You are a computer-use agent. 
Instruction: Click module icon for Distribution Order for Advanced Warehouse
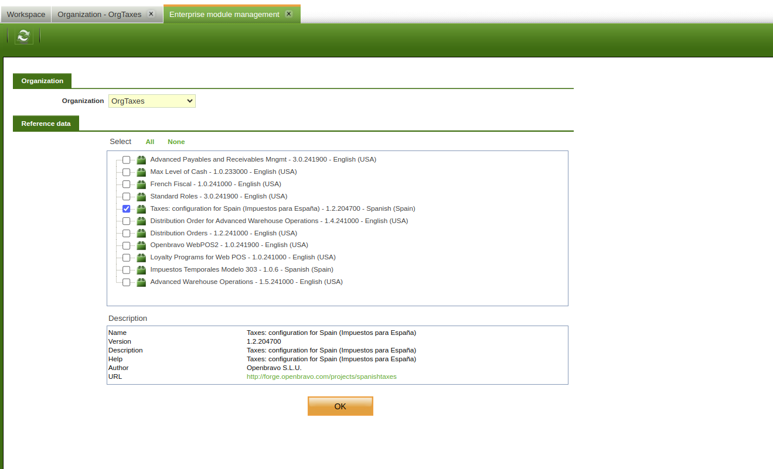point(141,221)
